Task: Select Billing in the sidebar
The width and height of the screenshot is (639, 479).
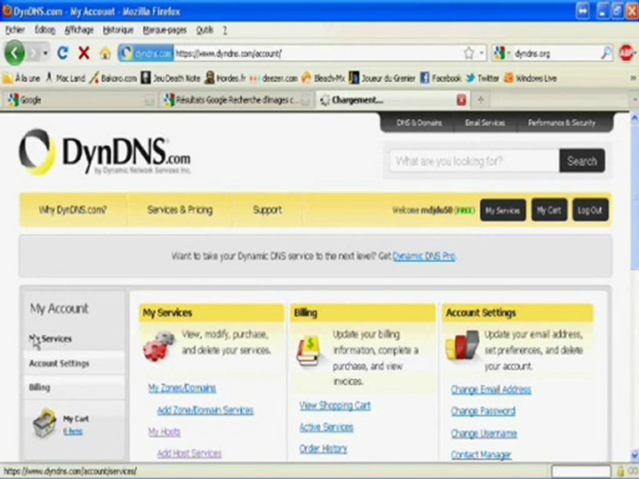Action: (39, 387)
